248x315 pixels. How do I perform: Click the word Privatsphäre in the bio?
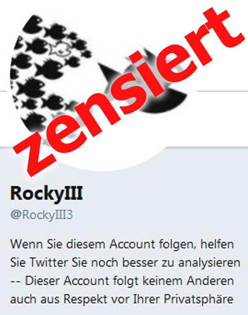pyautogui.click(x=198, y=299)
